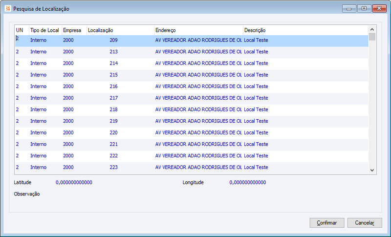The width and height of the screenshot is (391, 237).
Task: Select the row with Localização 222
Action: 192,156
